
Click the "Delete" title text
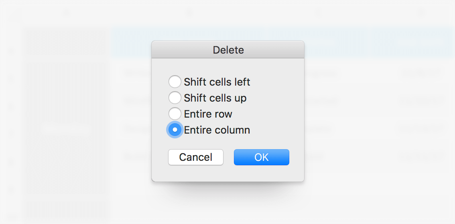click(x=228, y=50)
